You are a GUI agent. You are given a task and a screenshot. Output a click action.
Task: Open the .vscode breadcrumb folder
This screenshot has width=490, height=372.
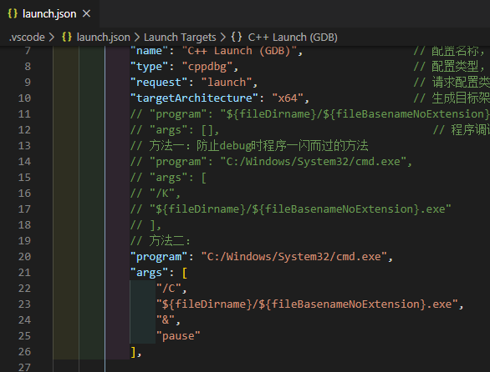(27, 37)
